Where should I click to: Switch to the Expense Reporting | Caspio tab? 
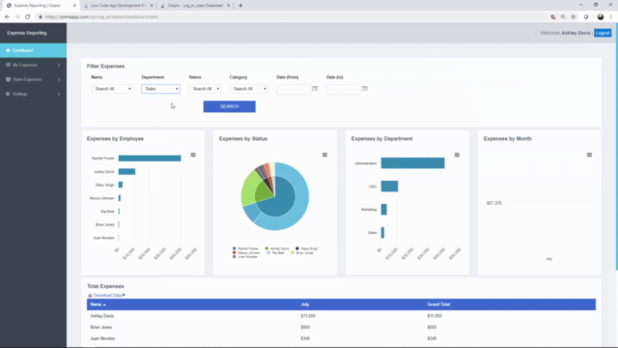point(41,6)
